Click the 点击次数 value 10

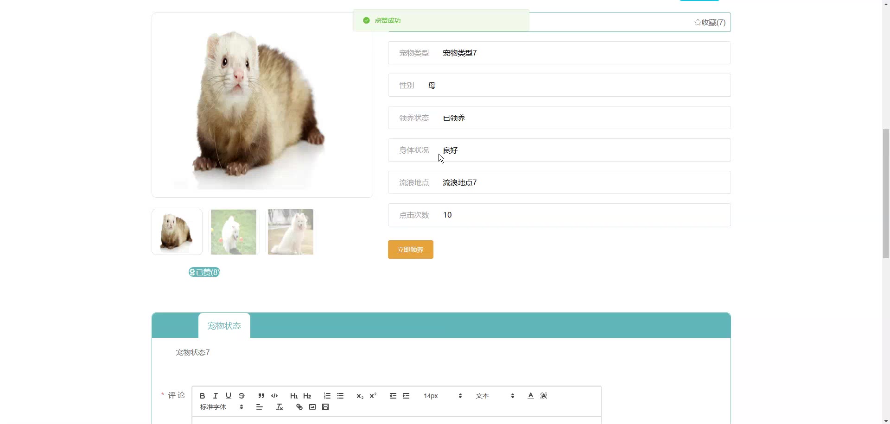tap(447, 215)
